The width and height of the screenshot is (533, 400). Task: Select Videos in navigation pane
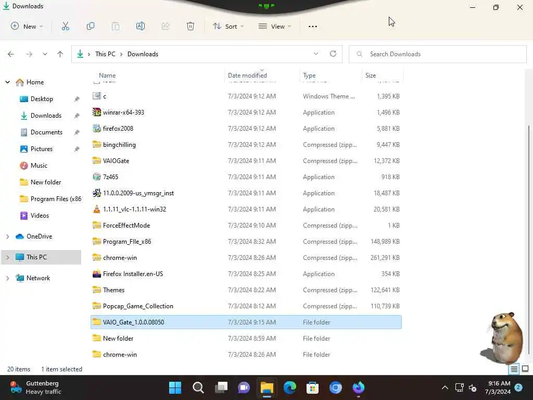click(40, 216)
